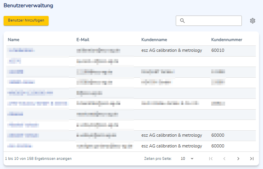This screenshot has width=263, height=169.
Task: Sort by the Name column header
Action: (14, 39)
